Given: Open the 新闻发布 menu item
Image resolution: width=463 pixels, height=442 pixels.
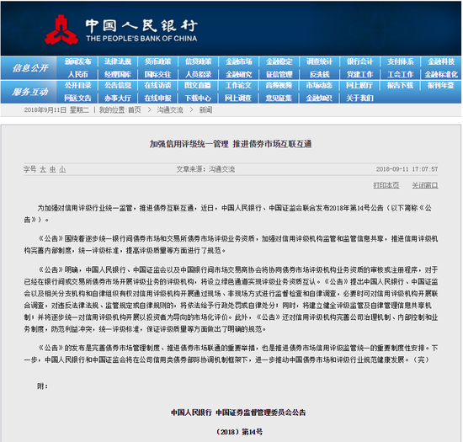Looking at the screenshot, I should 77,61.
